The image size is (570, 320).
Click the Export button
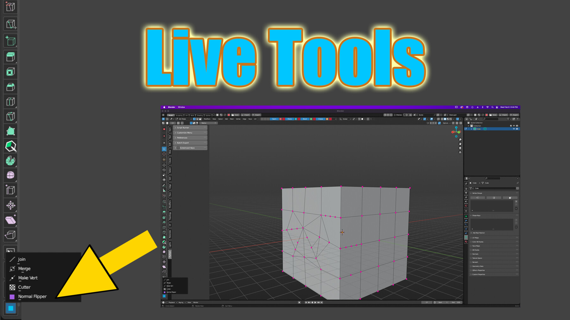(x=257, y=115)
